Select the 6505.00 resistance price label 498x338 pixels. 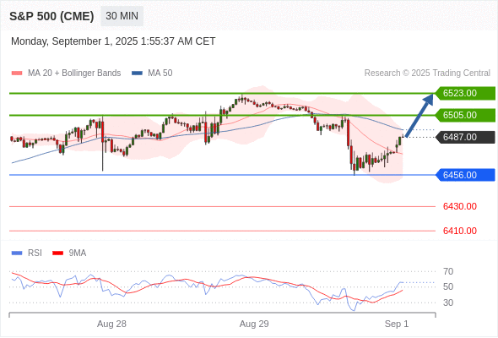pos(465,115)
